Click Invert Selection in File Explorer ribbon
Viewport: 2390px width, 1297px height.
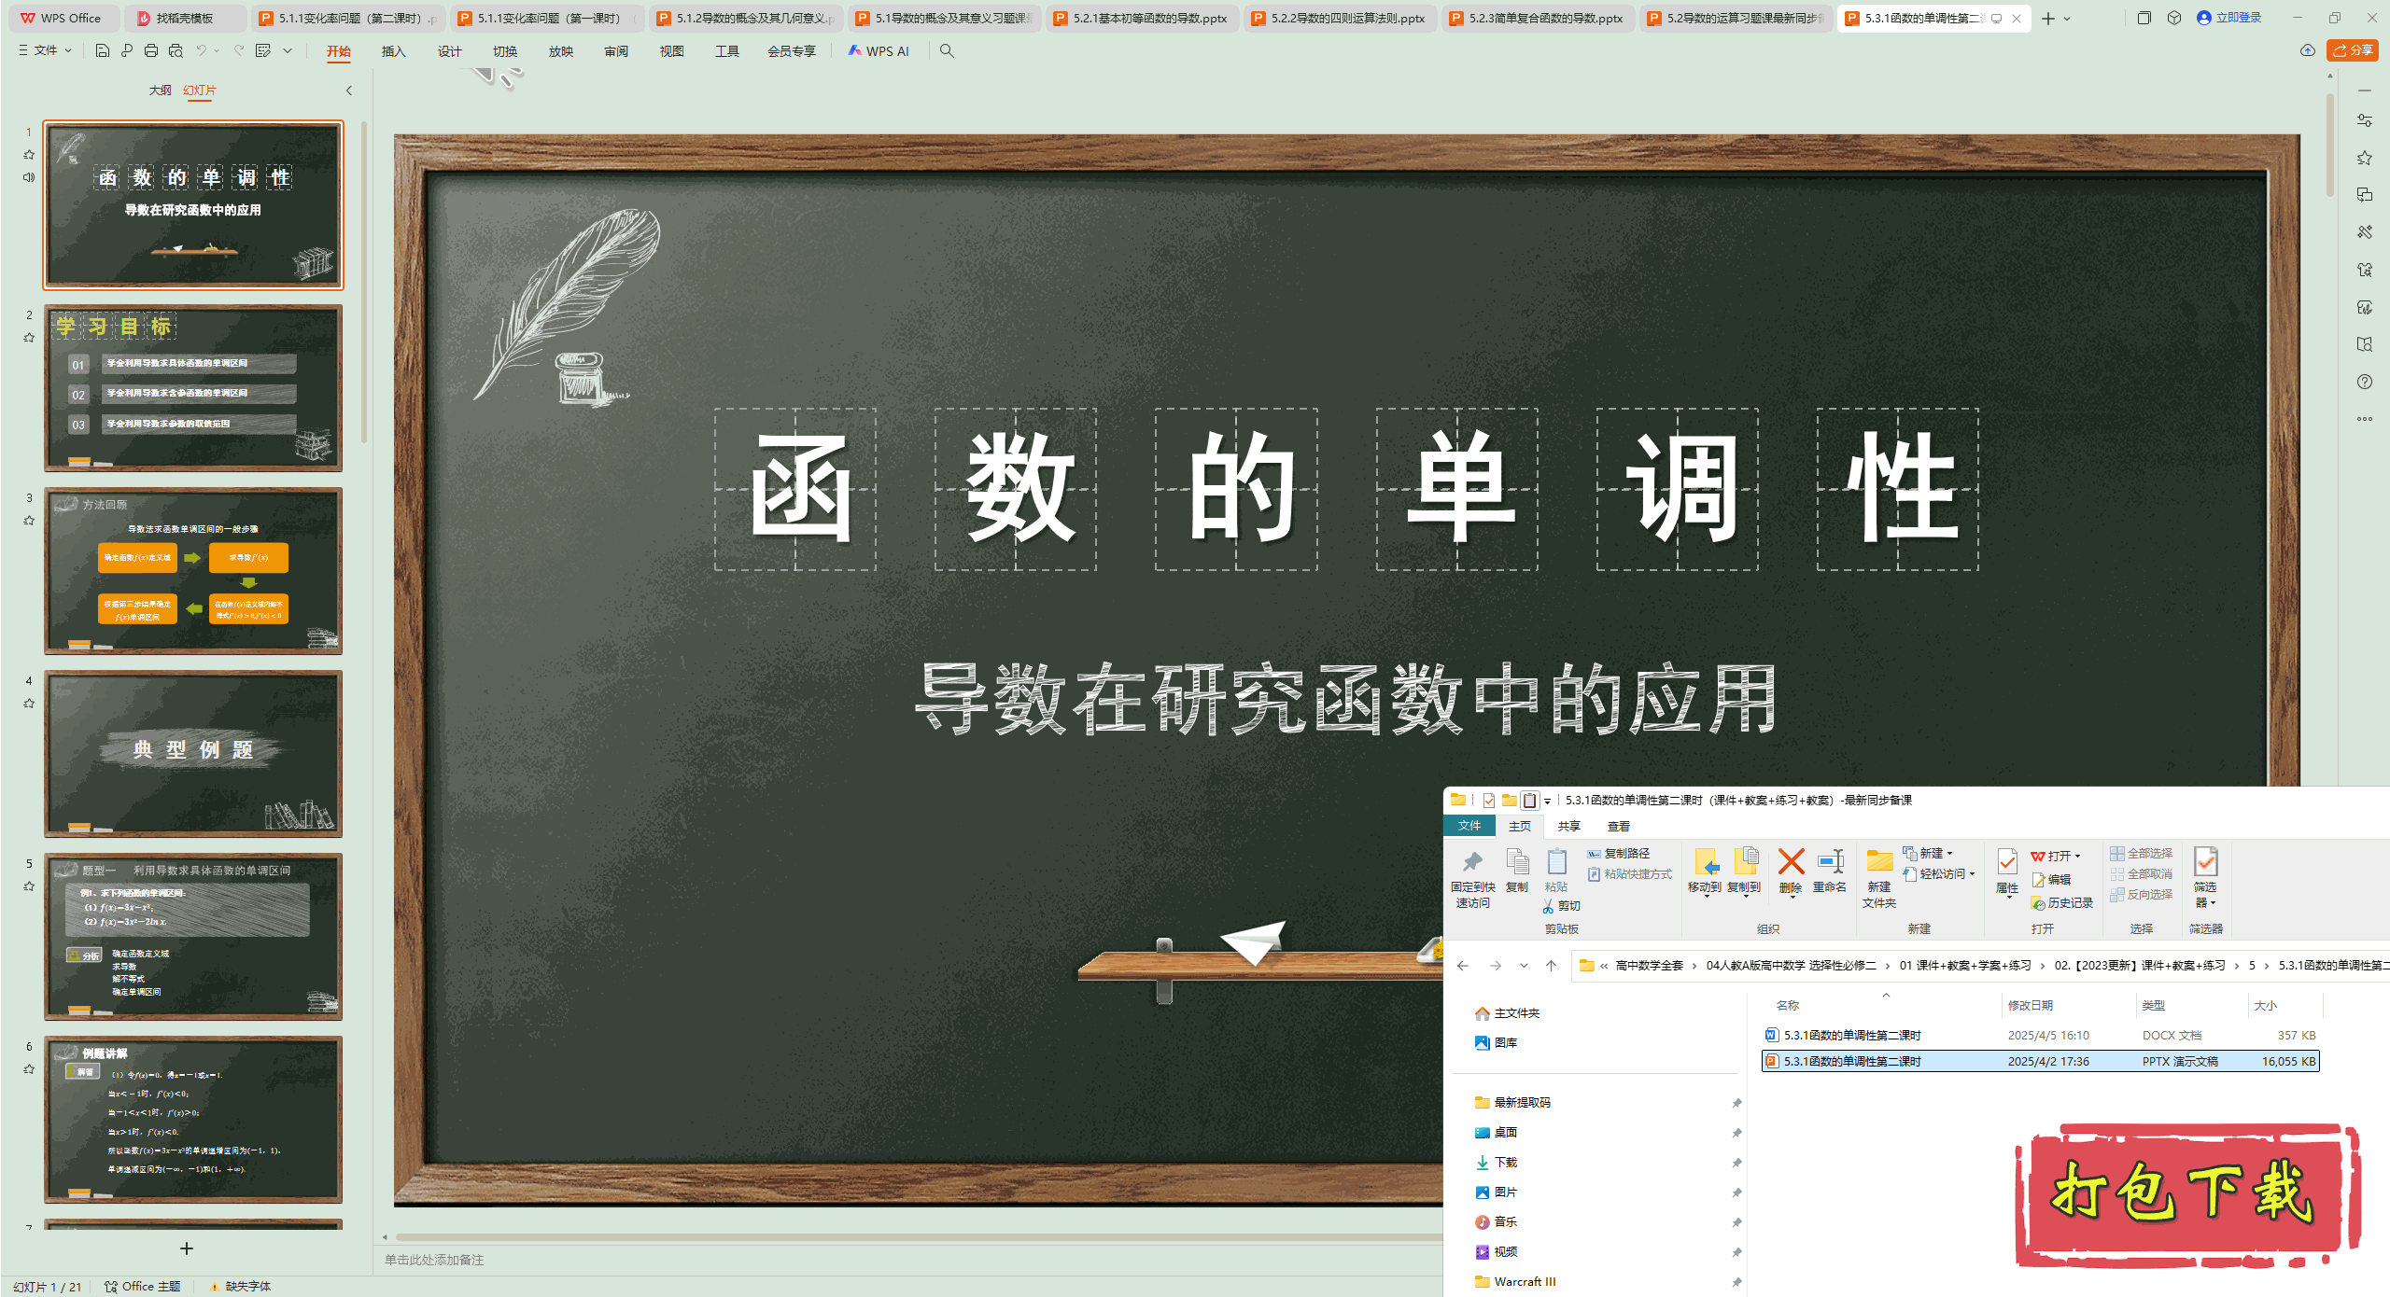pos(2142,895)
